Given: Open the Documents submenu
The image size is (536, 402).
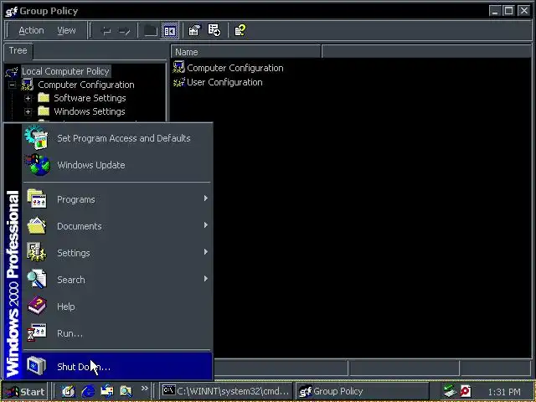Looking at the screenshot, I should (117, 226).
